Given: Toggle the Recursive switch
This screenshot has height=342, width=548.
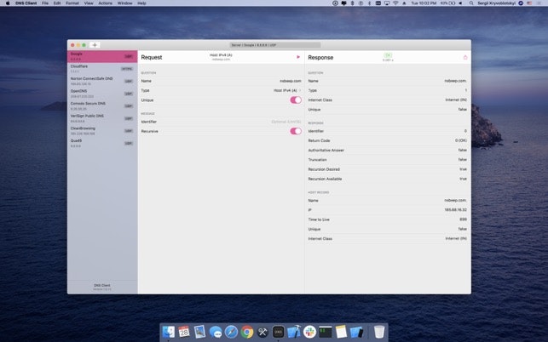Looking at the screenshot, I should coord(296,131).
